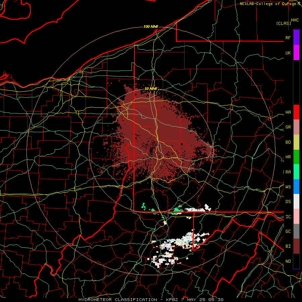Image resolution: width=302 pixels, height=302 pixels.
Task: Click the radar site center point
Action: (151, 150)
